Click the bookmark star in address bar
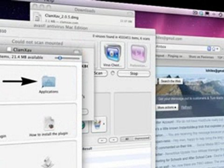 [x=214, y=49]
